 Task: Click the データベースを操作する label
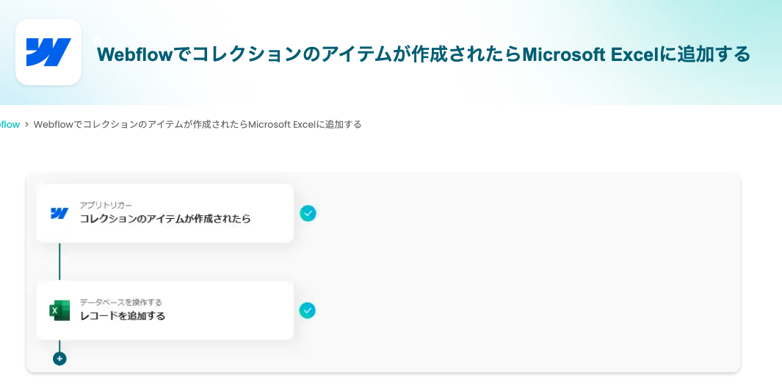click(120, 302)
